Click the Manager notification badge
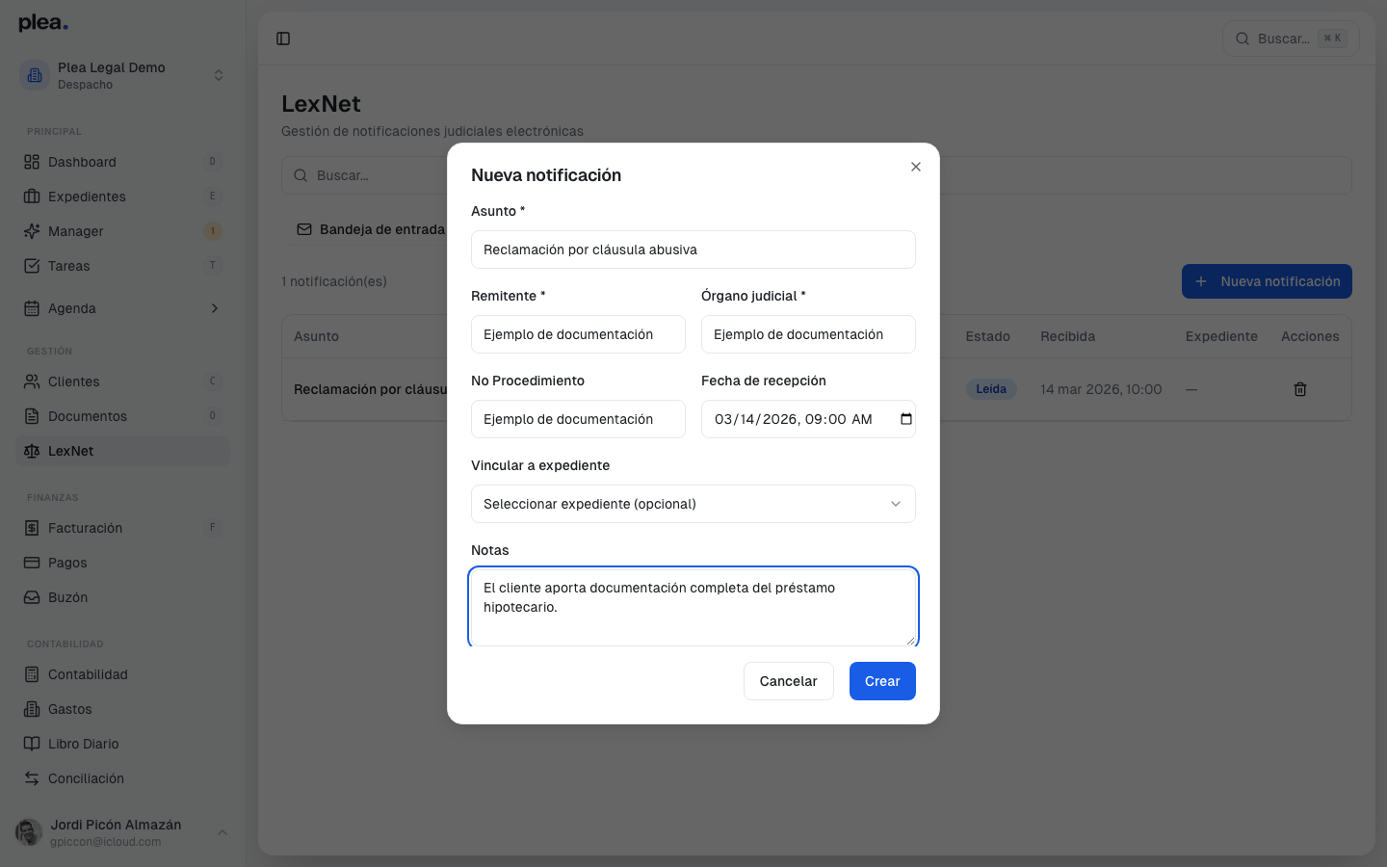Screen dimensions: 1387x867 point(213,231)
